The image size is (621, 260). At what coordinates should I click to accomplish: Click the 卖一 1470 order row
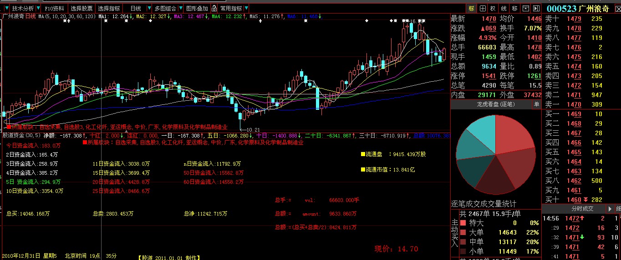[581, 104]
